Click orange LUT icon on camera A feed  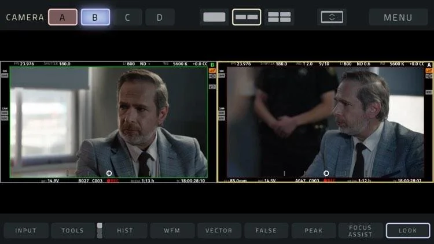click(429, 71)
